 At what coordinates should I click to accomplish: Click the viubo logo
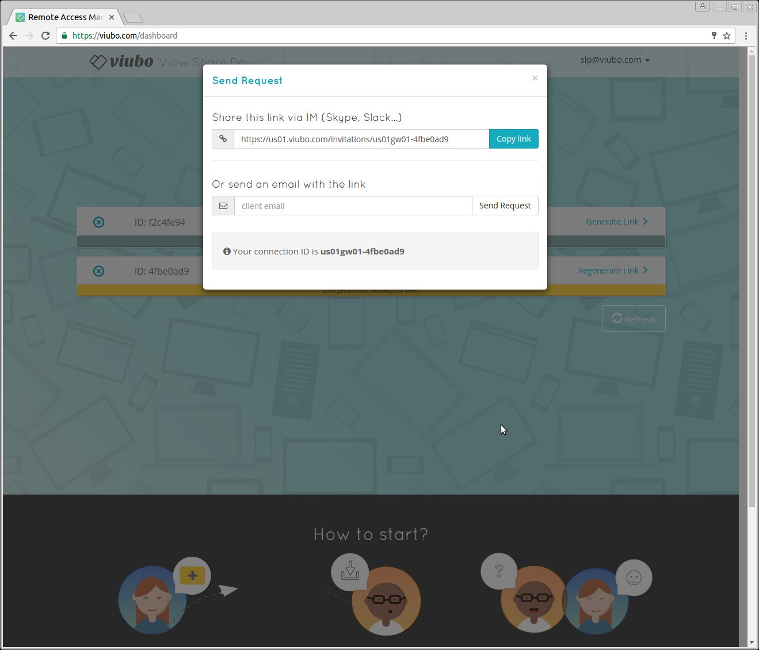pyautogui.click(x=121, y=61)
